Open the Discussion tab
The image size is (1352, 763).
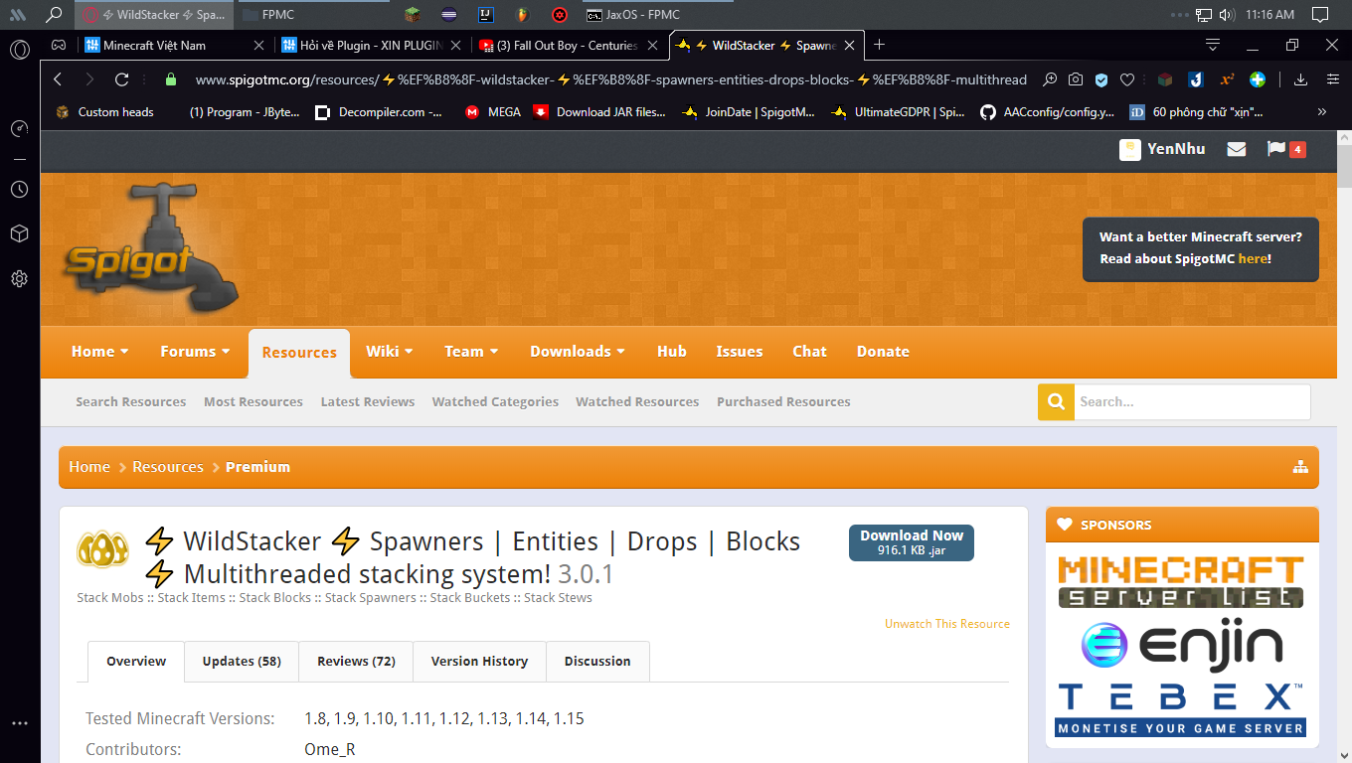(x=597, y=662)
